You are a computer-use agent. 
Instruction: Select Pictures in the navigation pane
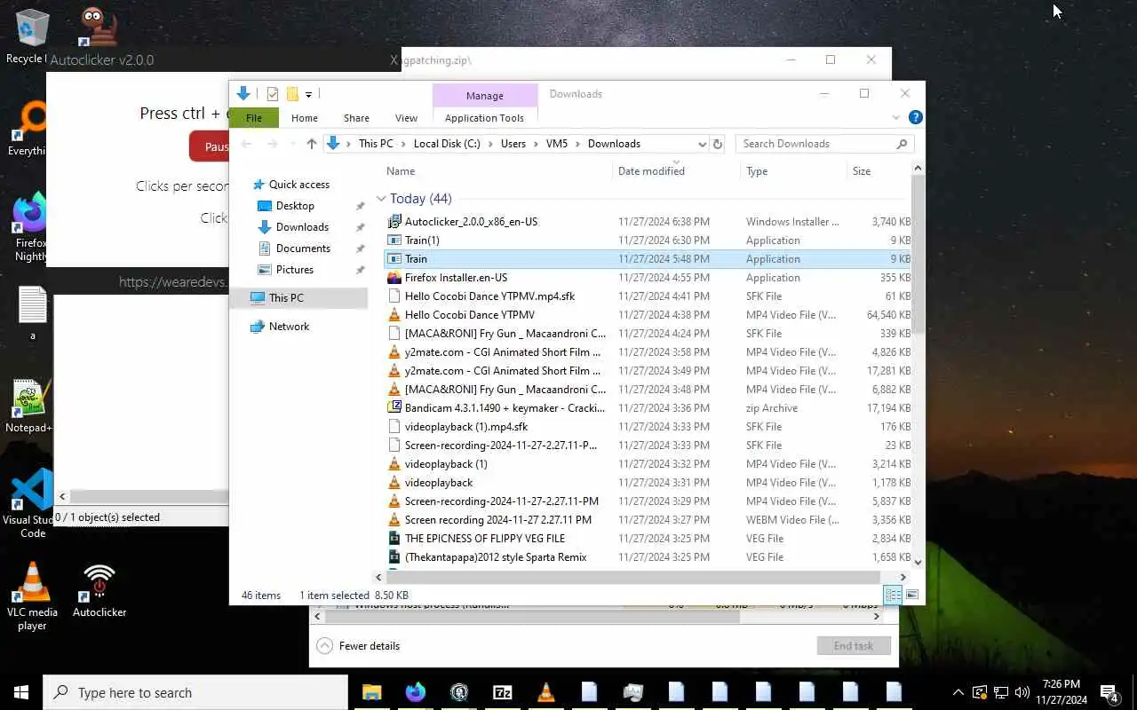tap(294, 270)
